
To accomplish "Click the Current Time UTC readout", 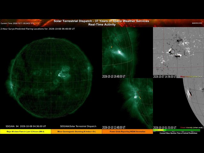I will tap(18, 23).
